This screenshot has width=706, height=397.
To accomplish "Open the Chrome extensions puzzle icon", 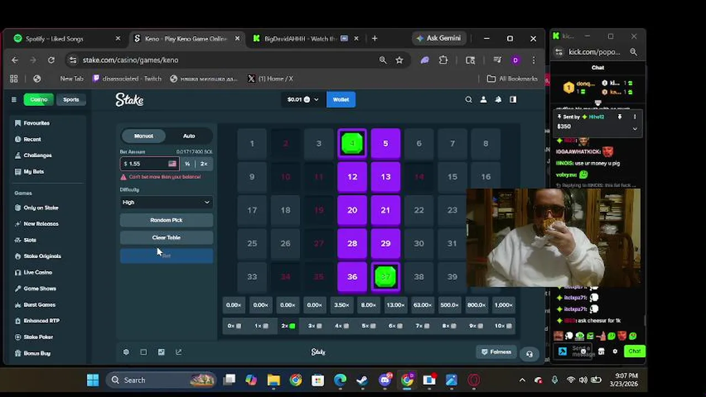I will point(443,60).
